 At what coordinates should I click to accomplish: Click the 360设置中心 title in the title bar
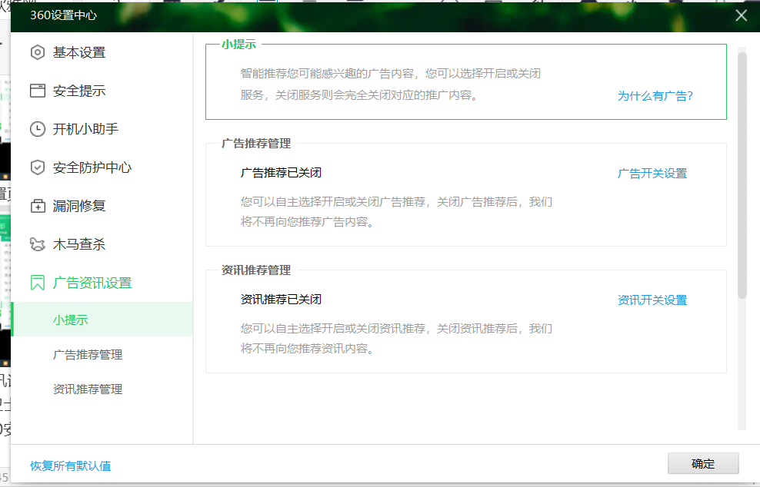(64, 15)
